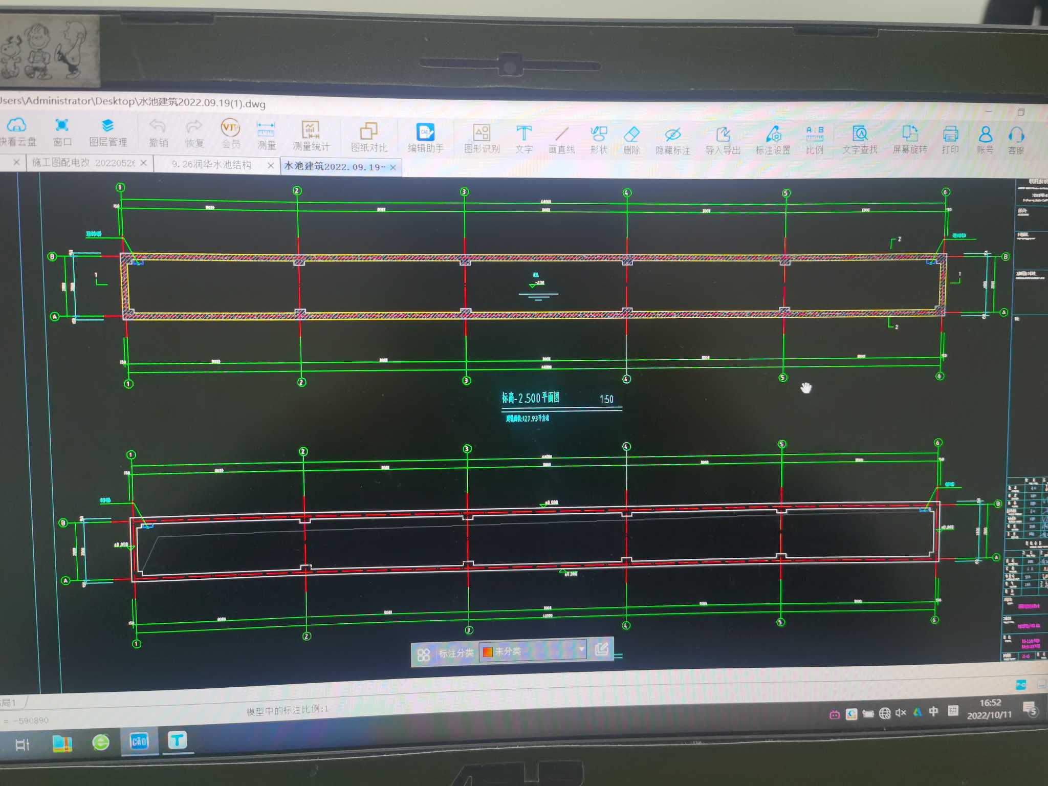Image resolution: width=1048 pixels, height=786 pixels.
Task: Select the 画直线 draw line tool
Action: [561, 140]
